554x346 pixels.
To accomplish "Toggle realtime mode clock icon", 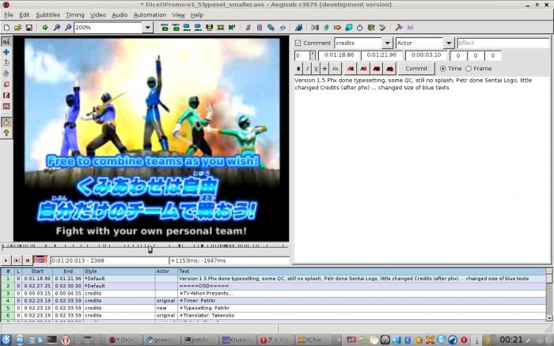I will coord(6,122).
